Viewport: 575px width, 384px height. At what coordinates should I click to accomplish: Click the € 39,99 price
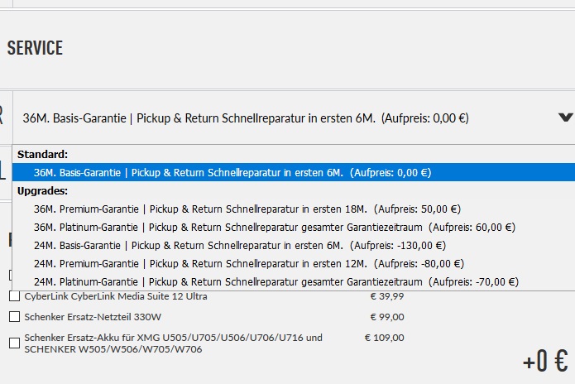point(387,296)
